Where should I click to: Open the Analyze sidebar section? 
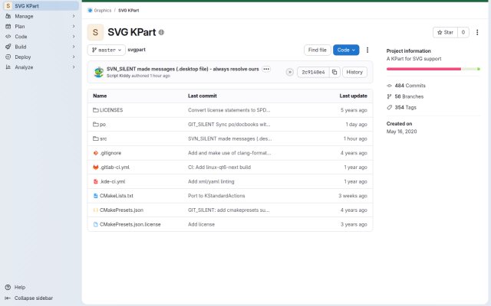click(41, 67)
